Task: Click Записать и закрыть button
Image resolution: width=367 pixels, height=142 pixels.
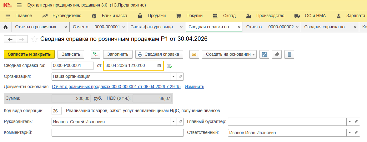Action: pyautogui.click(x=29, y=54)
